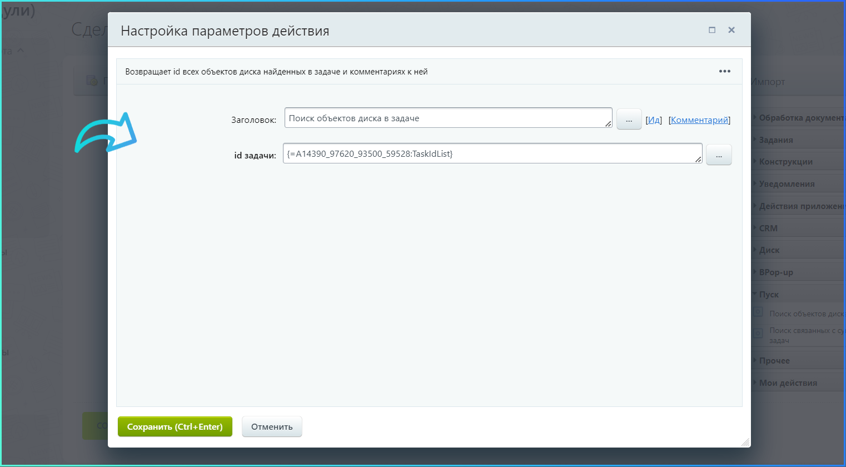Collapse the Пуск section
This screenshot has height=467, width=846.
coord(769,295)
